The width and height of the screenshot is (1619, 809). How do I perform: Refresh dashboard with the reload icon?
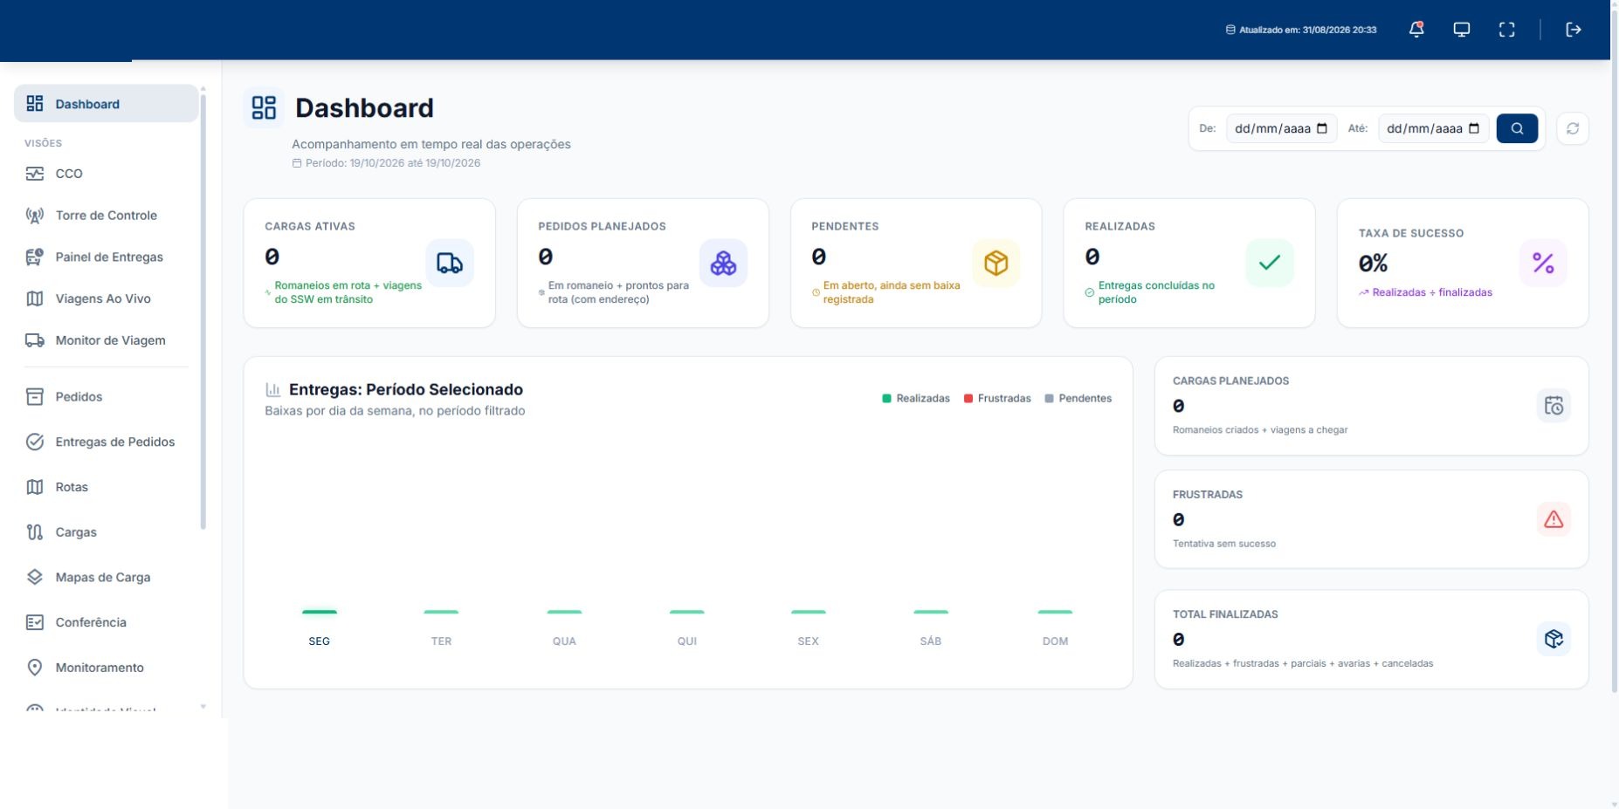click(1573, 128)
